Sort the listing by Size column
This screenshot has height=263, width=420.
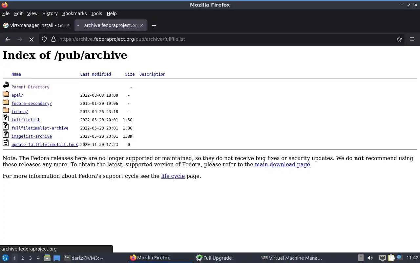tap(130, 74)
